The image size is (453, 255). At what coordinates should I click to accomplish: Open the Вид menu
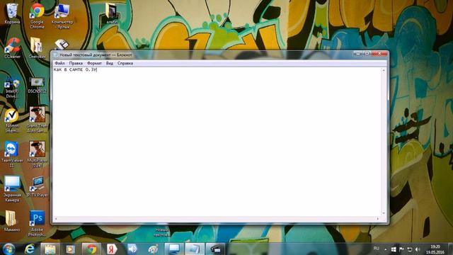coord(110,63)
